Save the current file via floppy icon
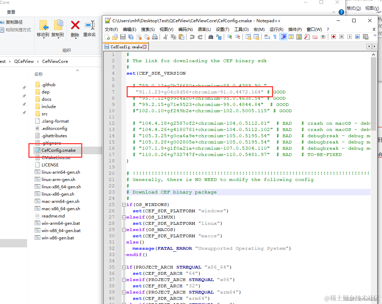This screenshot has width=382, height=304. [123, 37]
